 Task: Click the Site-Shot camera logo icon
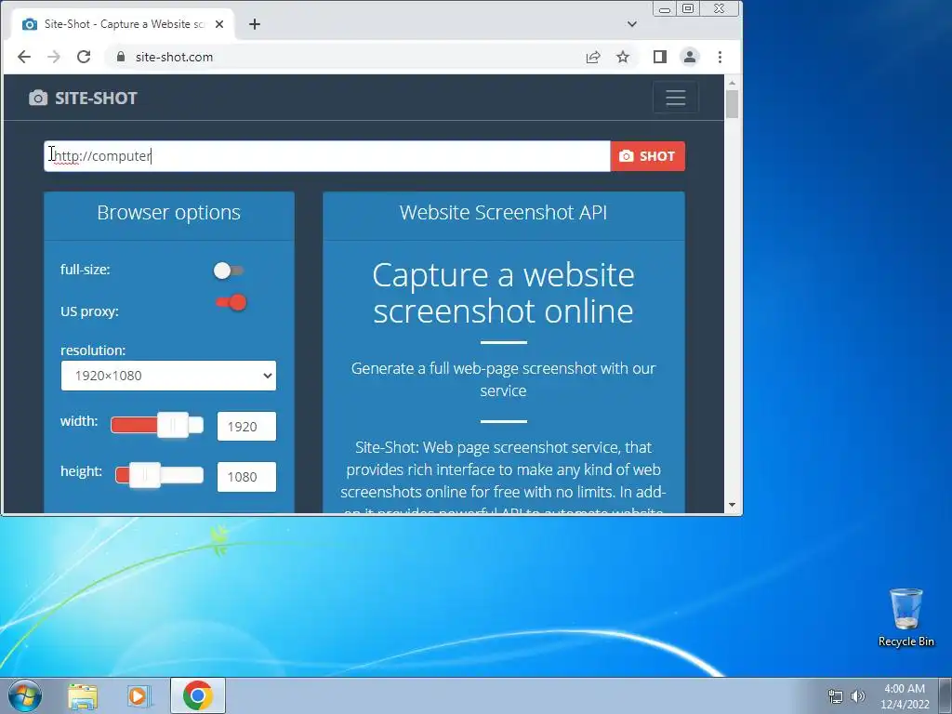click(37, 98)
